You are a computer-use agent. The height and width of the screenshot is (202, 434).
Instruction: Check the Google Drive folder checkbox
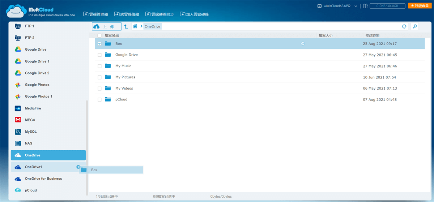(99, 55)
